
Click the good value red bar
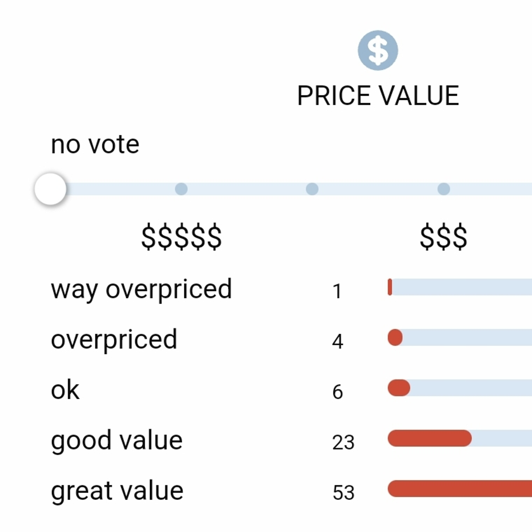tap(430, 438)
